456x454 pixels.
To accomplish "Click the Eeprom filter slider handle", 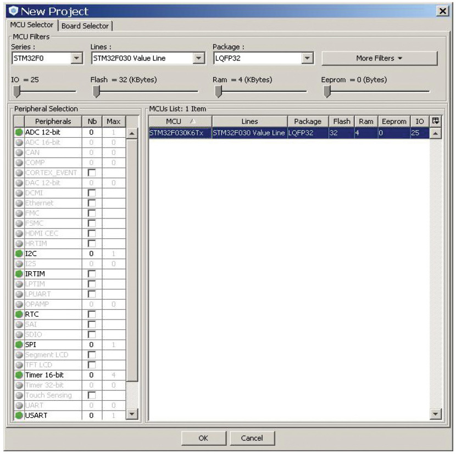I will point(327,92).
